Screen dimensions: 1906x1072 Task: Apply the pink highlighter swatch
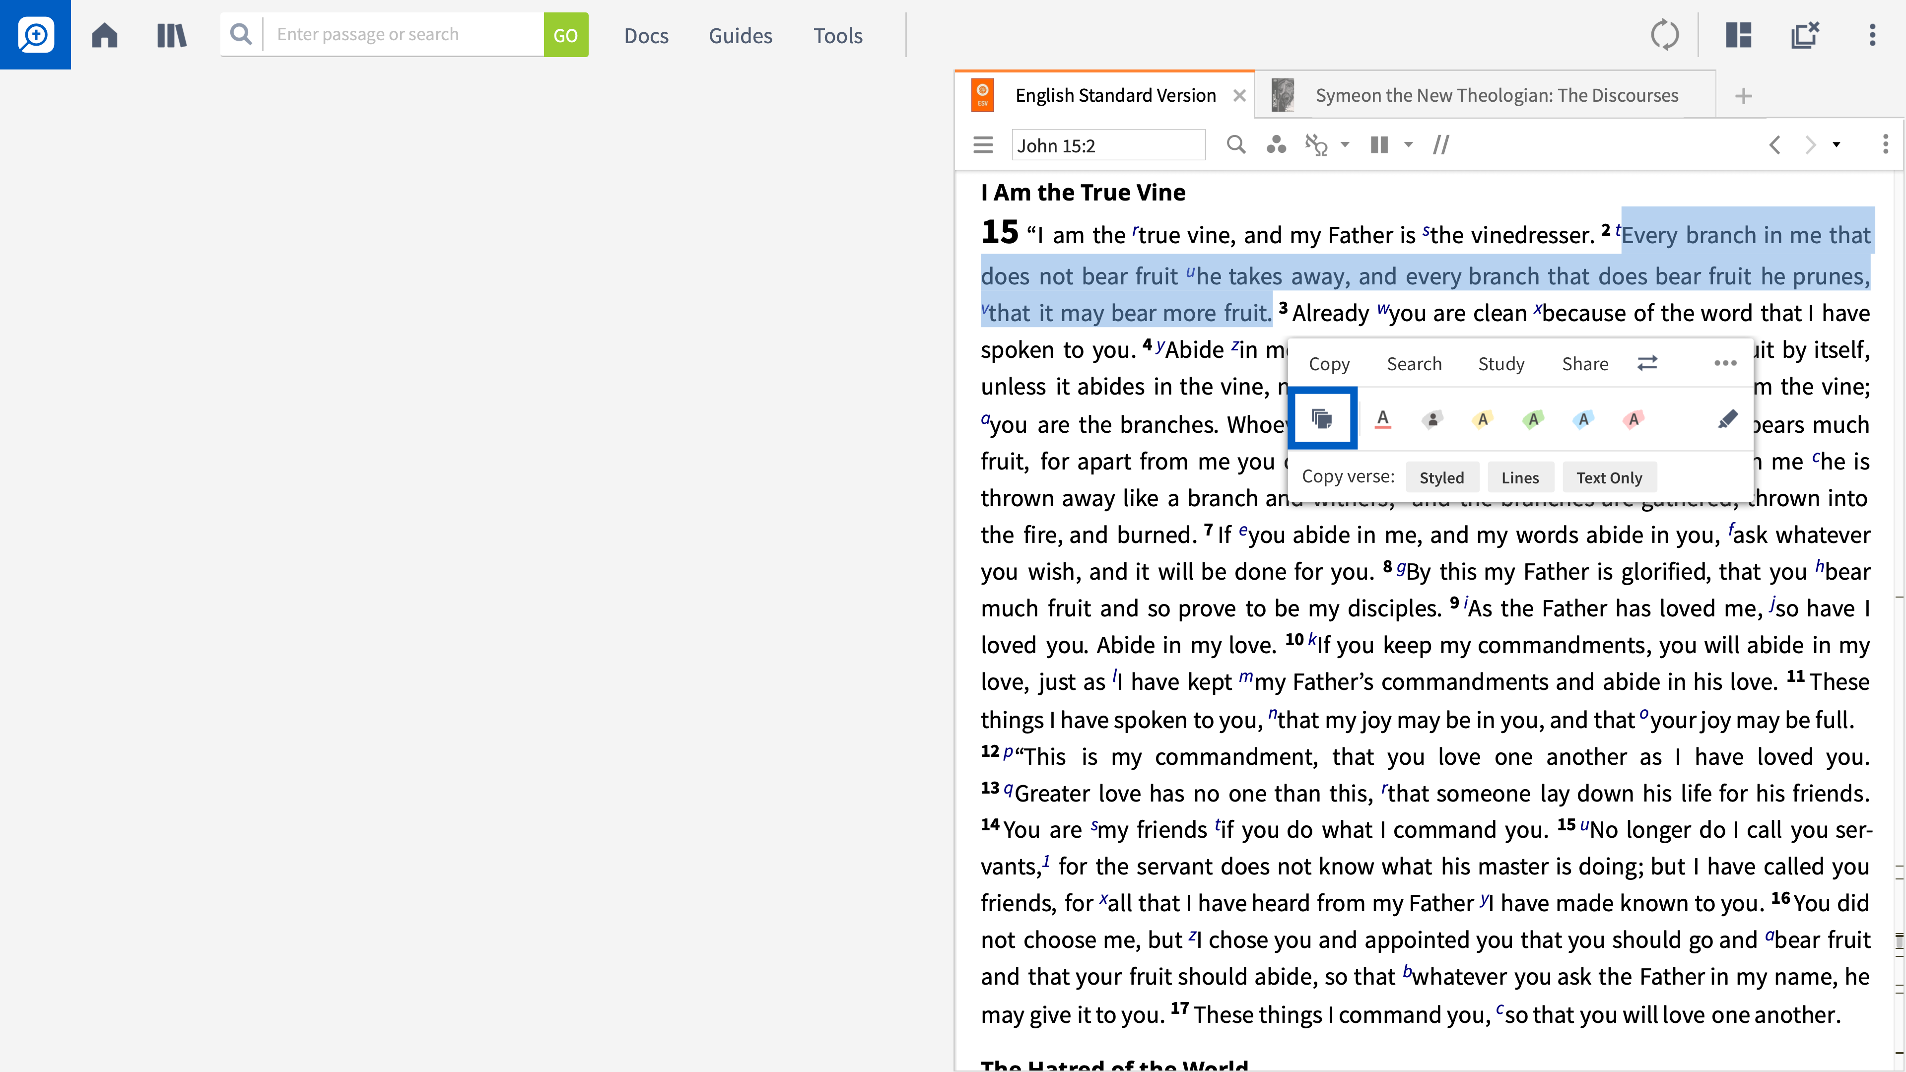(x=1634, y=419)
